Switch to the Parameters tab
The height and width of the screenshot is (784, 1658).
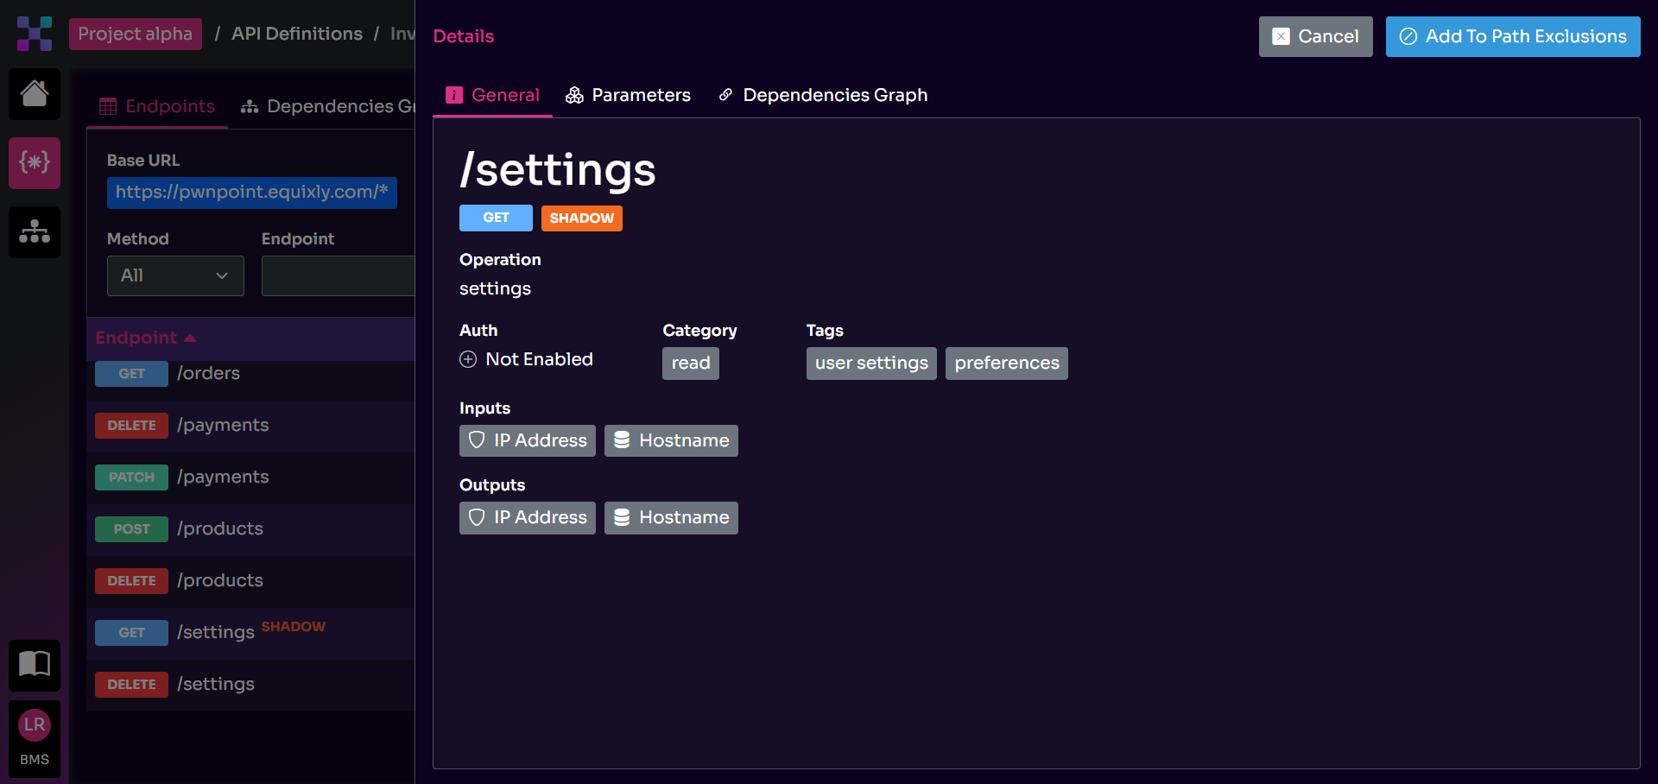click(628, 95)
